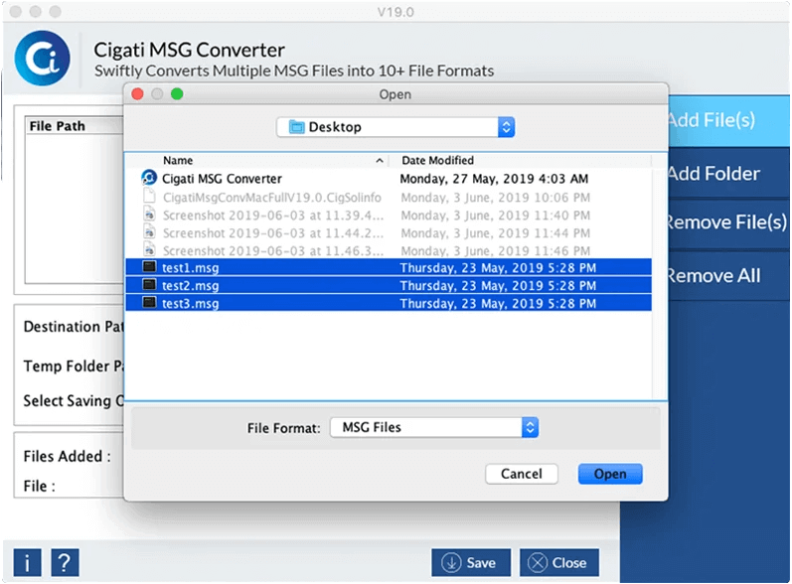Open the info 'i' button
This screenshot has width=792, height=584.
click(x=27, y=562)
